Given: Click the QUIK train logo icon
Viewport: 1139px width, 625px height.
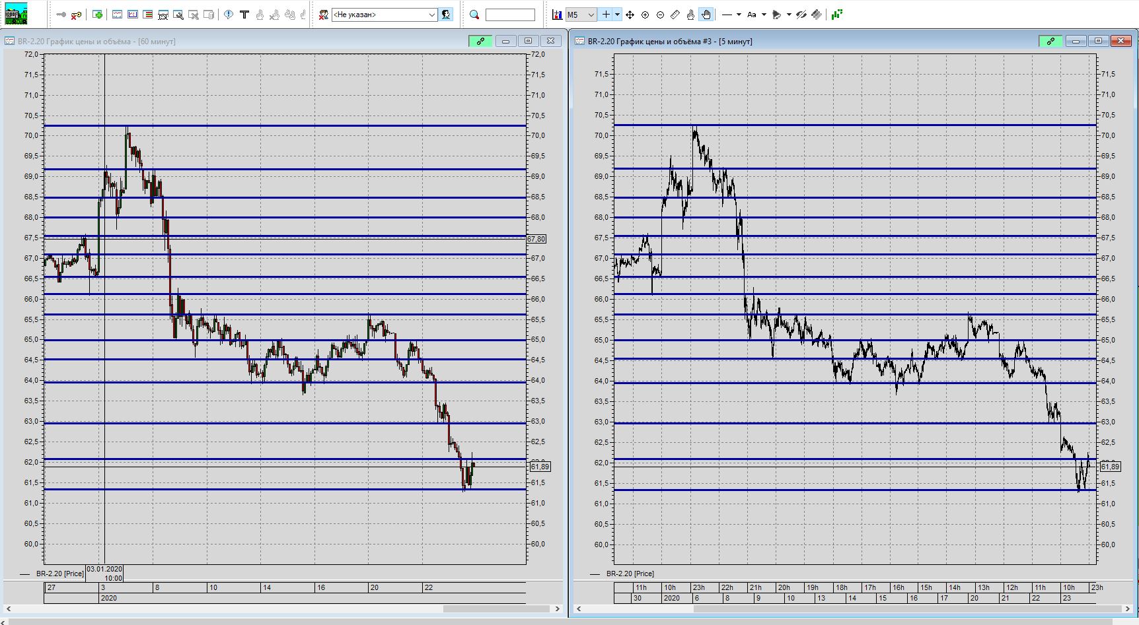Looking at the screenshot, I should point(16,14).
